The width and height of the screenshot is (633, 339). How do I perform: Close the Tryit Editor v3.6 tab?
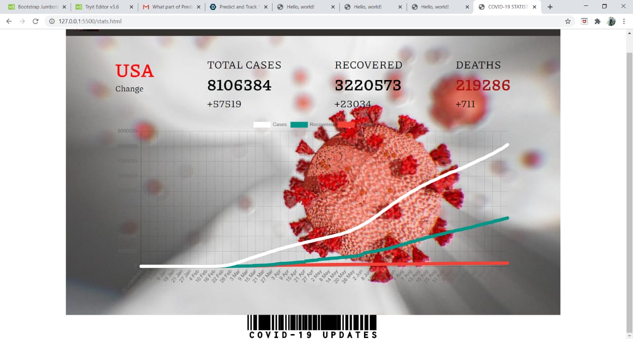click(x=131, y=7)
